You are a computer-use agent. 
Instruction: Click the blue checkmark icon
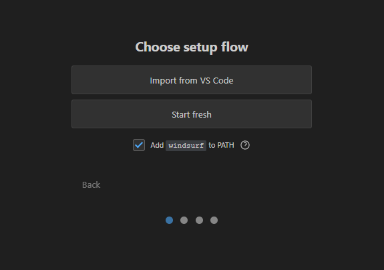(x=139, y=145)
